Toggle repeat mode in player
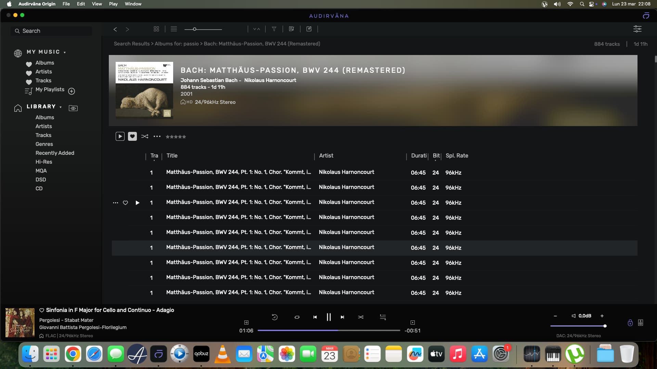The height and width of the screenshot is (369, 657). click(297, 317)
